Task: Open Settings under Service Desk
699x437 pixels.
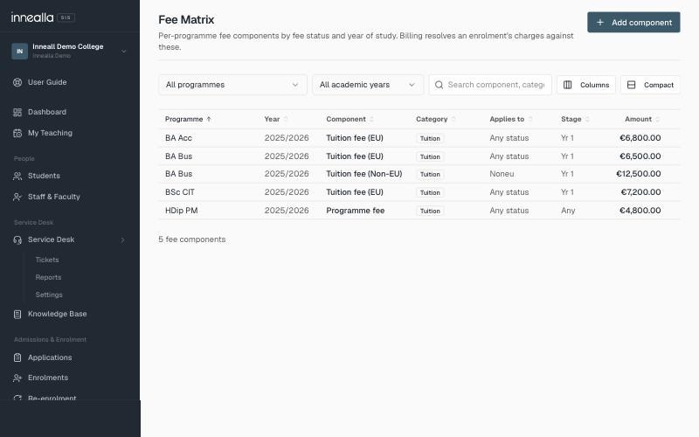Action: tap(49, 295)
